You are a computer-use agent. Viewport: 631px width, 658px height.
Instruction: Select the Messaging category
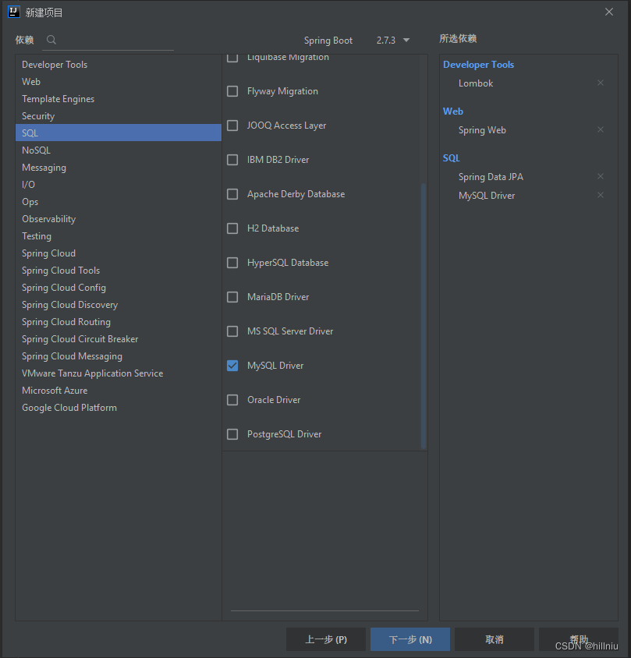(x=119, y=168)
